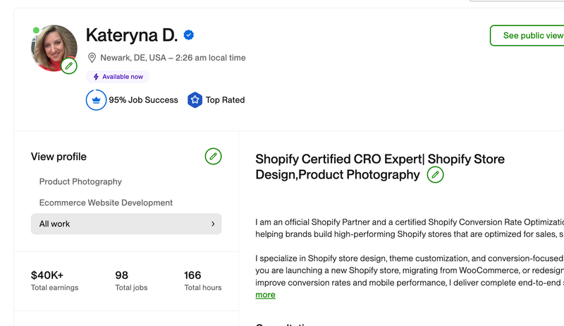Edit the profile photo with pencil icon
This screenshot has height=326, width=564.
68,66
